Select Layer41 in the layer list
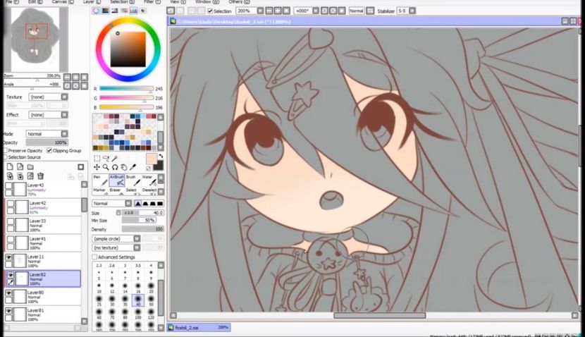Image resolution: width=585 pixels, height=337 pixels. tap(44, 242)
